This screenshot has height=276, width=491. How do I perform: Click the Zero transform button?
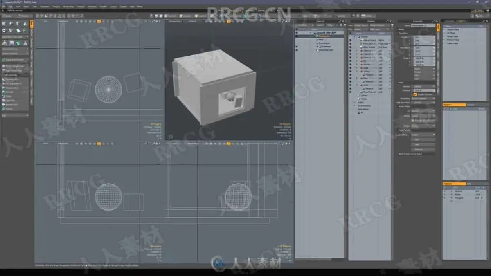(x=425, y=75)
